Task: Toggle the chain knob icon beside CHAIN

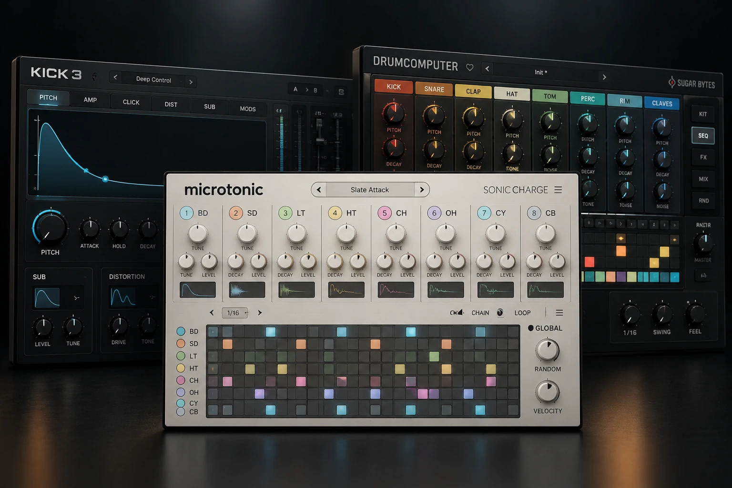Action: [500, 313]
